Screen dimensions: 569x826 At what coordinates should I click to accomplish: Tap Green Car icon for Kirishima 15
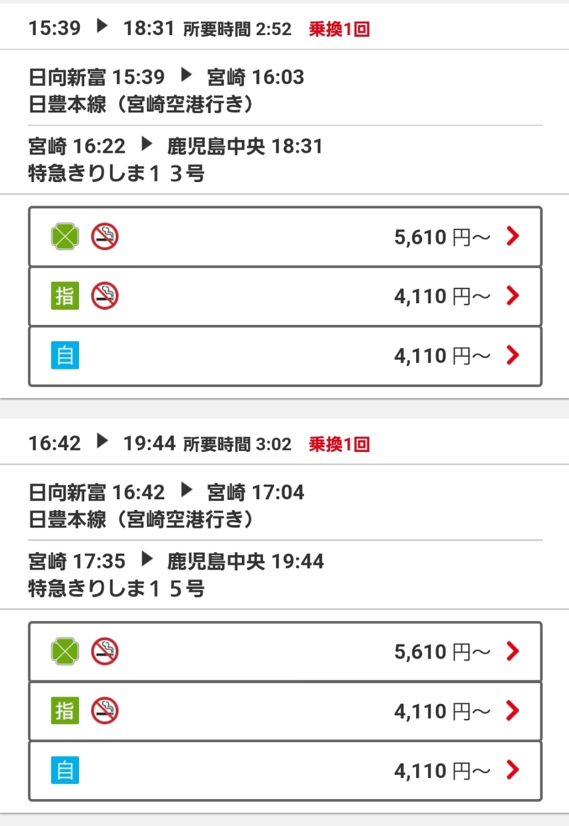tap(65, 652)
